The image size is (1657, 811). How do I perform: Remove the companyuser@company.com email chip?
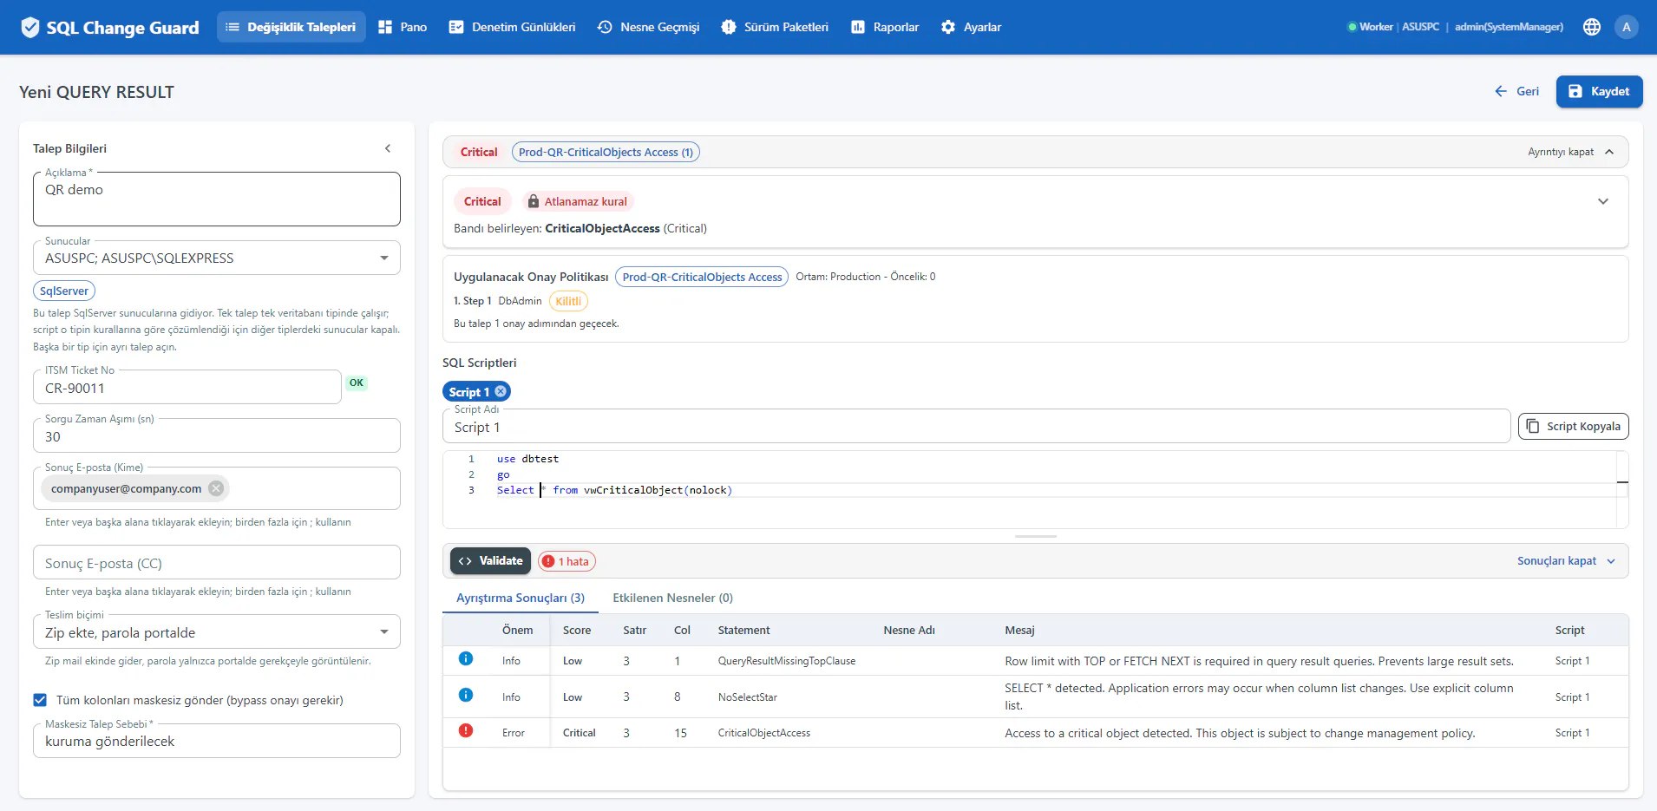pos(216,488)
